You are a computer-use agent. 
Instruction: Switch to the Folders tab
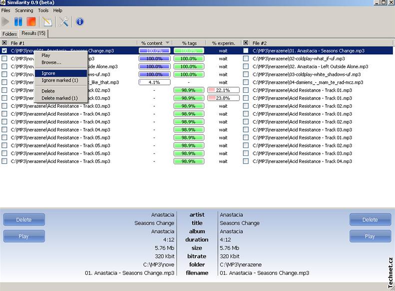[9, 34]
